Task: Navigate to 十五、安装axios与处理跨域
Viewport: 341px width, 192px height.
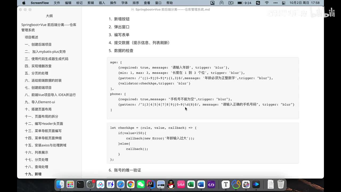Action: [46, 145]
